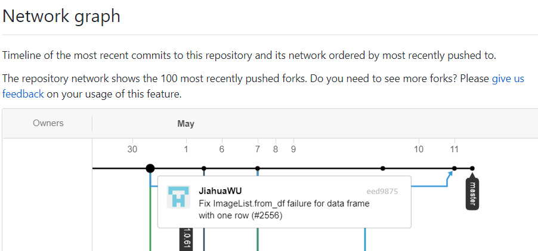
Task: Click the commit dot below date 1
Action: tap(204, 168)
